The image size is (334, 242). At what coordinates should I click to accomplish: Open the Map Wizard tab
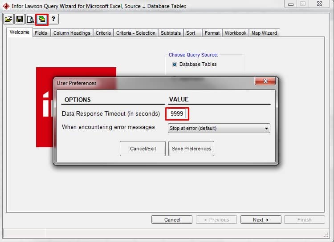click(x=264, y=33)
